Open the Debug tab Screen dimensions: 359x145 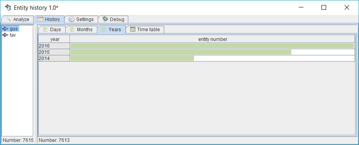[113, 19]
